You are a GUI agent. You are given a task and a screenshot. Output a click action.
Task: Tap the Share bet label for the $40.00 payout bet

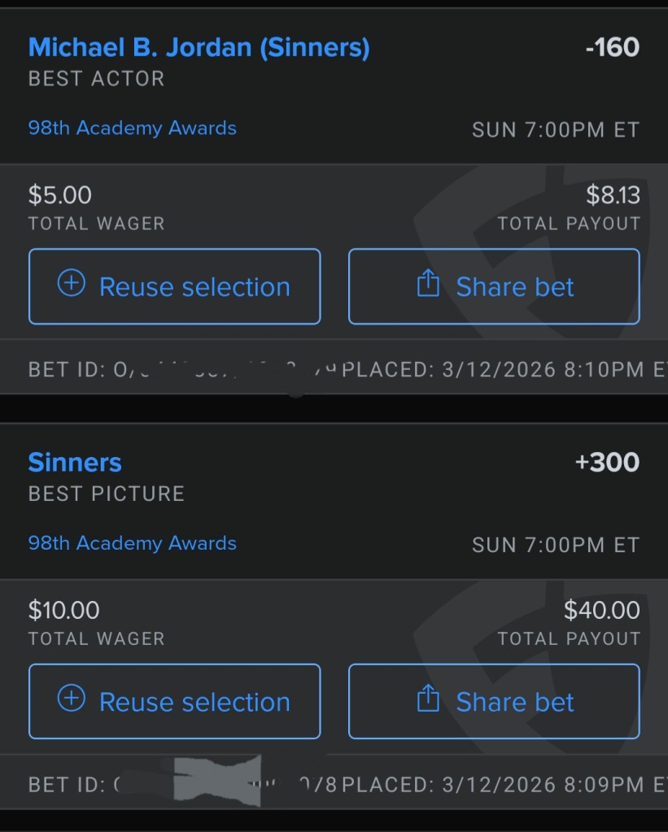coord(515,702)
